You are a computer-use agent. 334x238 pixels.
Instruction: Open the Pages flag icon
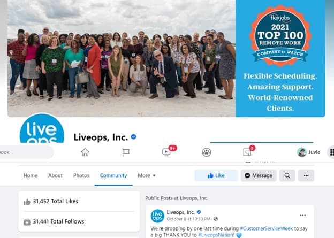coord(126,152)
